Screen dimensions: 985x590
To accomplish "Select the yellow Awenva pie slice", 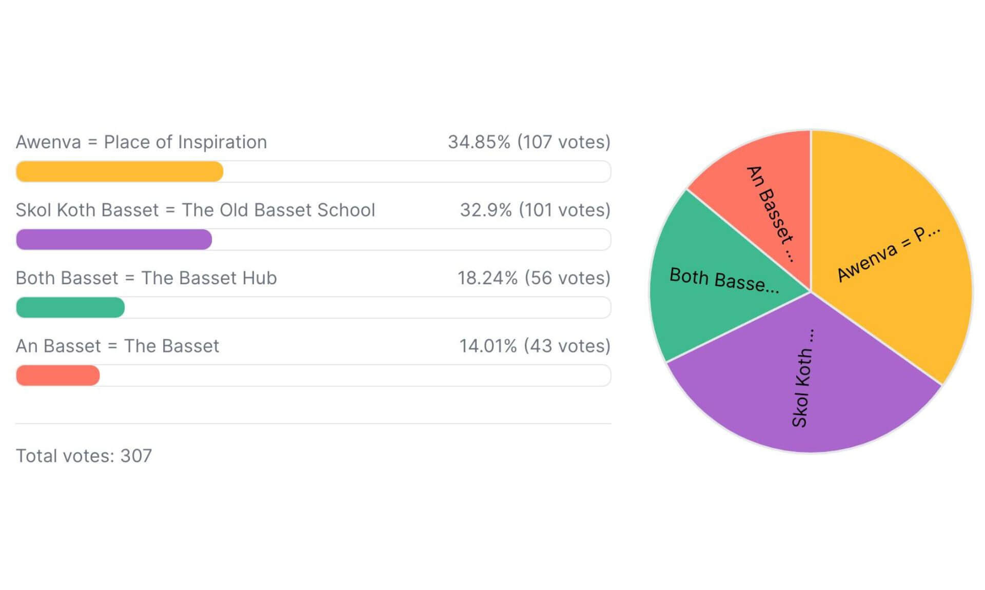I will [x=893, y=251].
